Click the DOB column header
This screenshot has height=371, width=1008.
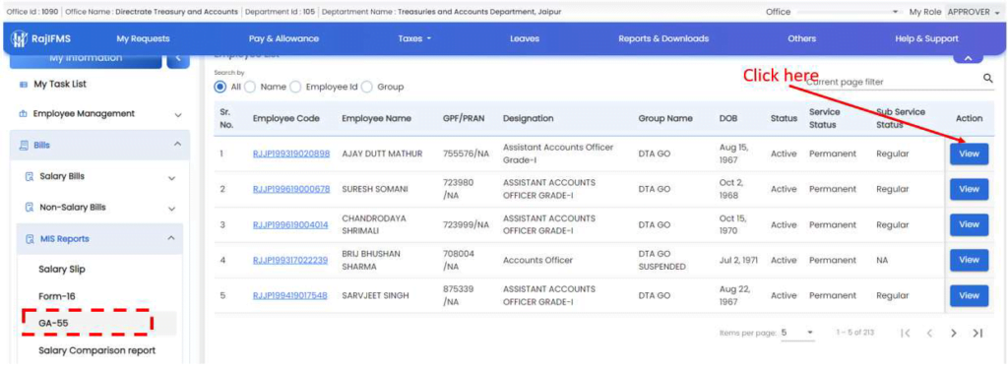(x=728, y=118)
